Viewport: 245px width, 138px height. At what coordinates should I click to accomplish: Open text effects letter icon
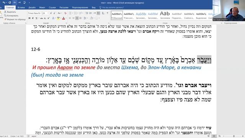click(x=53, y=18)
